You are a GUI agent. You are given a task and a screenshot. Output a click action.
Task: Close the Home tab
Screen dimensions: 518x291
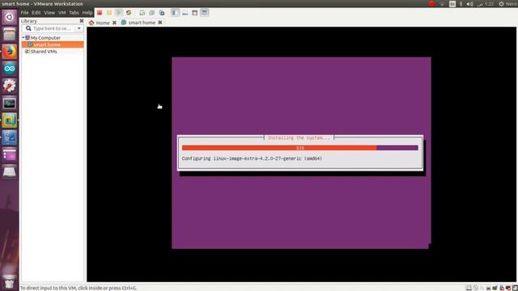tap(114, 23)
